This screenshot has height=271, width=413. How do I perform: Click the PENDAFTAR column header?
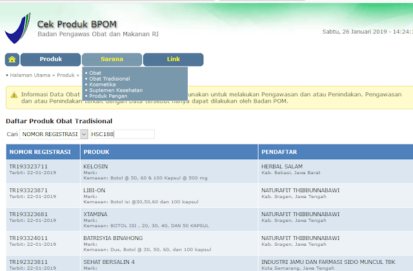(x=279, y=152)
